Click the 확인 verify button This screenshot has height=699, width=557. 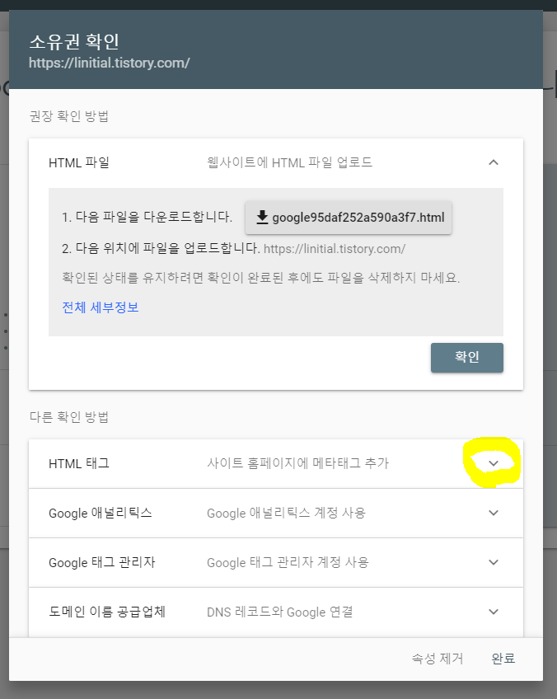pyautogui.click(x=467, y=358)
